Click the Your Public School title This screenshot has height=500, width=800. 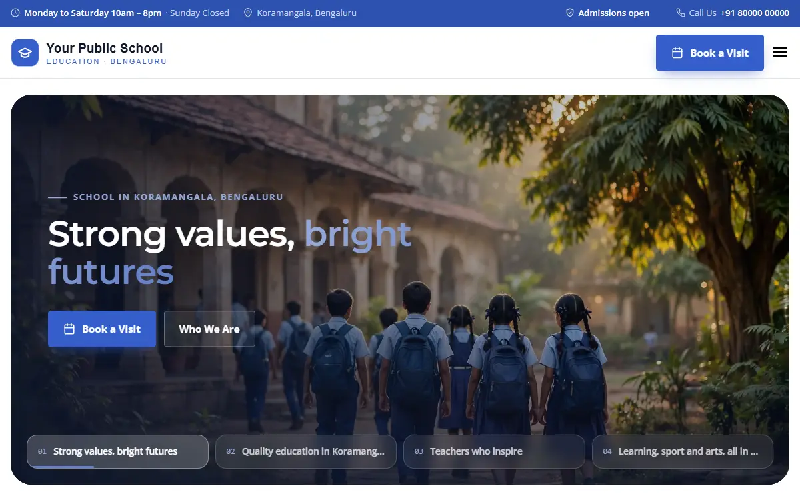(x=105, y=48)
